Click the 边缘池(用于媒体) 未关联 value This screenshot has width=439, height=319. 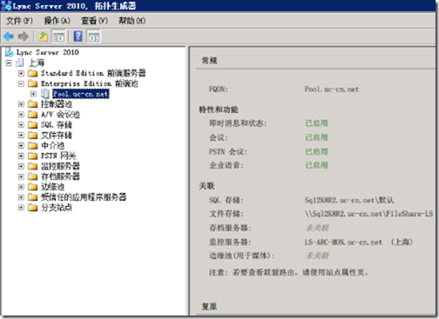point(317,256)
